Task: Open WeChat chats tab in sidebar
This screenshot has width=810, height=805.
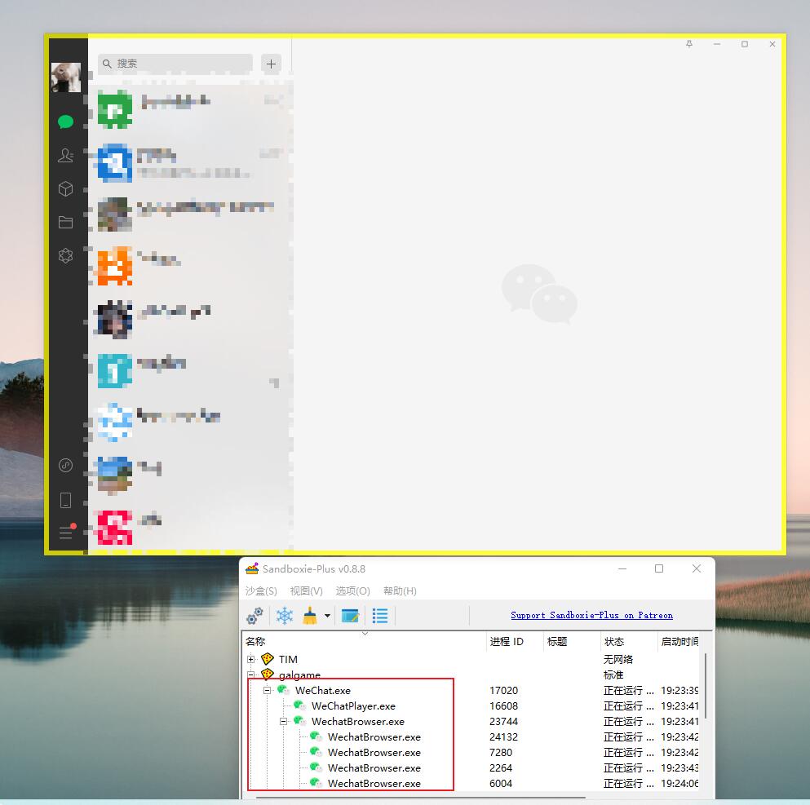Action: click(x=66, y=122)
